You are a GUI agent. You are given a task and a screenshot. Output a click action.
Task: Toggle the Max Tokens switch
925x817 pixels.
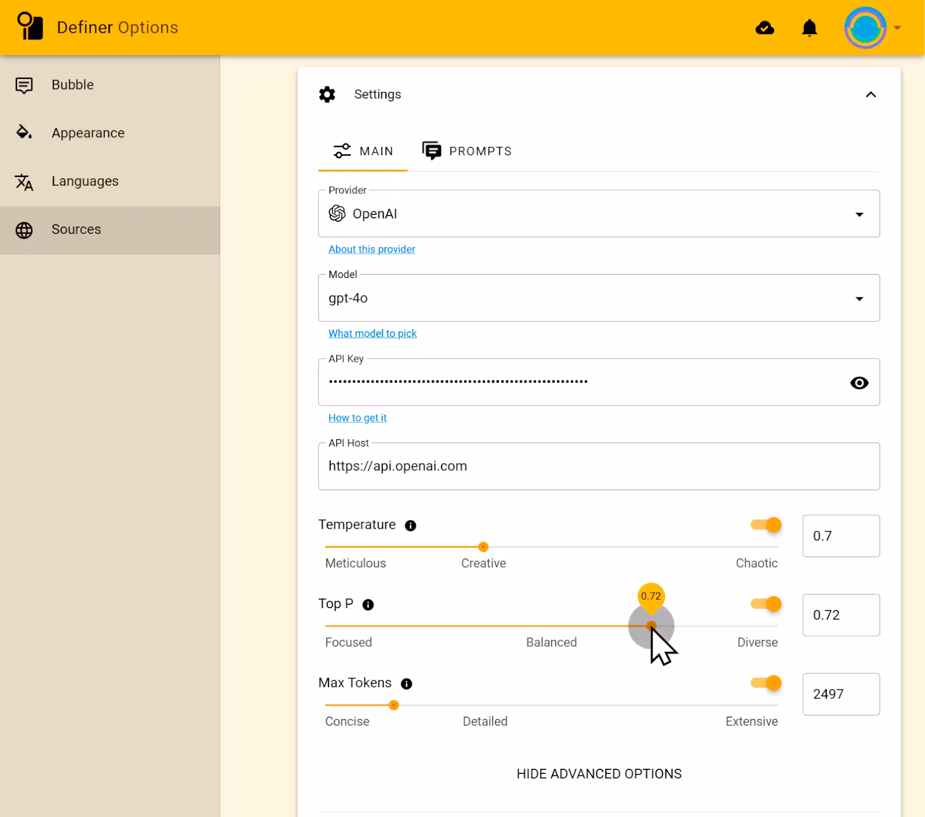point(766,683)
